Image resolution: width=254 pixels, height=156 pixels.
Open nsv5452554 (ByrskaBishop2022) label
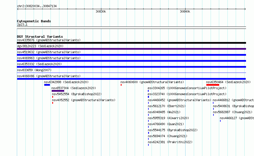[x=77, y=94]
